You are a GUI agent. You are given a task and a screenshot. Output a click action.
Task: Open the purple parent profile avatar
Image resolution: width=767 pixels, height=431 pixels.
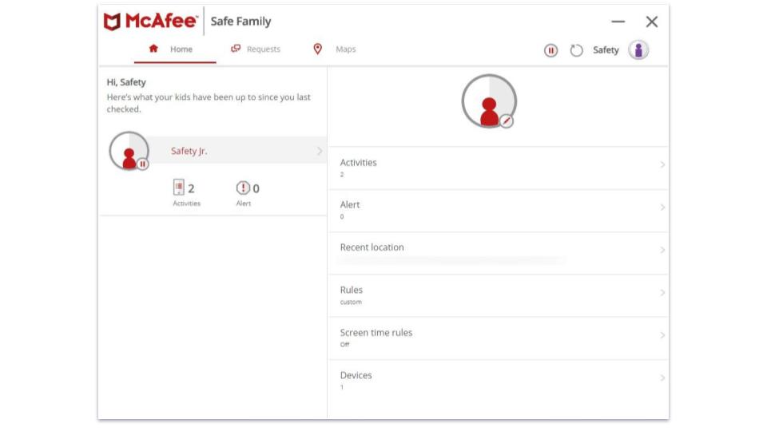(x=638, y=49)
